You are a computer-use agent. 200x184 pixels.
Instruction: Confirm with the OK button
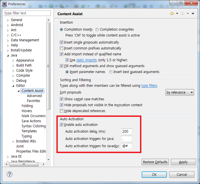(x=154, y=175)
